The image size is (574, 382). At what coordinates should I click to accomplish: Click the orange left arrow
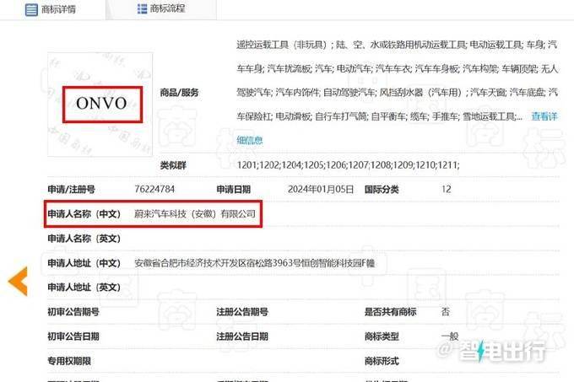coord(18,281)
